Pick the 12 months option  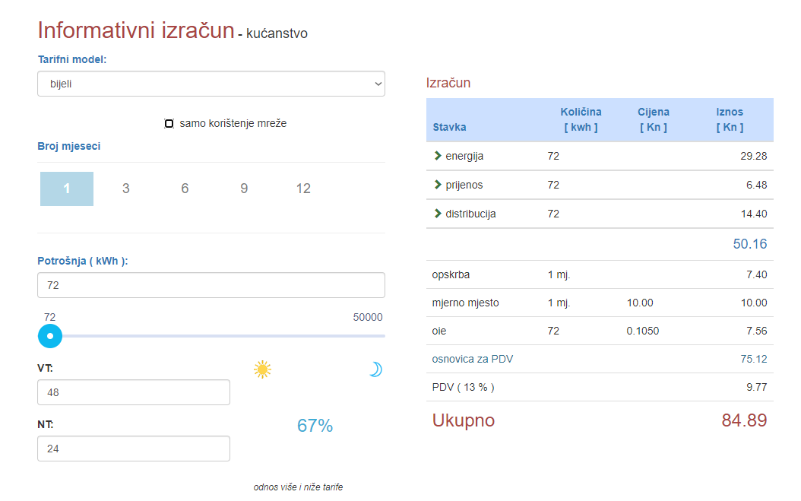(303, 189)
